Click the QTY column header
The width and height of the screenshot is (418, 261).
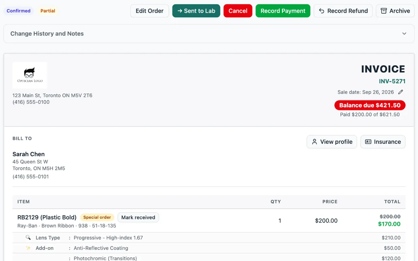[276, 202]
